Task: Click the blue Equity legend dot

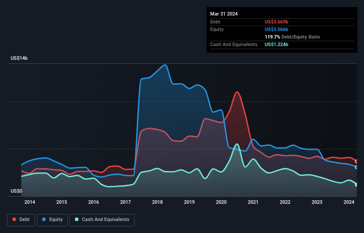Action: (44, 219)
